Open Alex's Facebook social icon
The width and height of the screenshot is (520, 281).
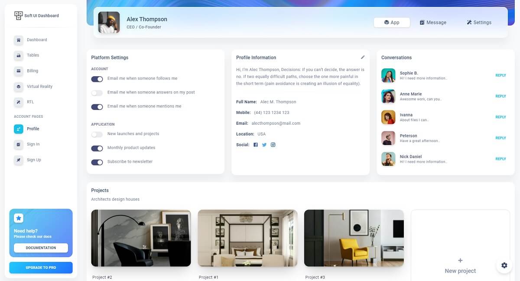tap(256, 145)
